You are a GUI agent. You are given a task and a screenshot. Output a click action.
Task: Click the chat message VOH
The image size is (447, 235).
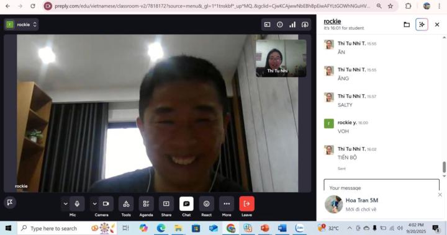pyautogui.click(x=343, y=131)
